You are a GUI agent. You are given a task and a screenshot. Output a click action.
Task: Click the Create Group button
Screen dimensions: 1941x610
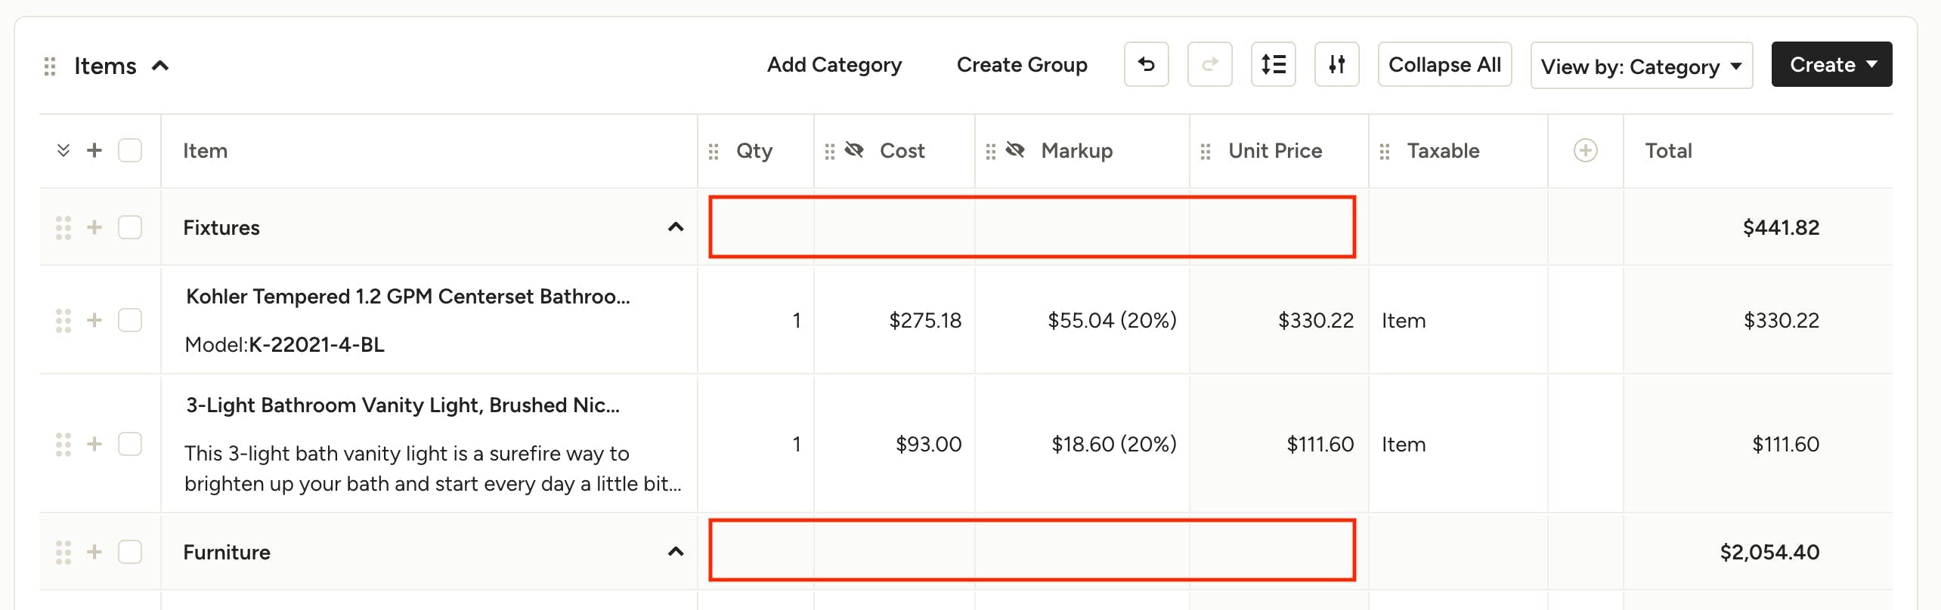coord(1022,65)
